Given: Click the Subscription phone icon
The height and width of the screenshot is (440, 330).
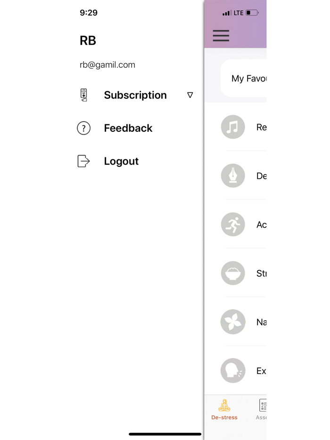Looking at the screenshot, I should 84,95.
